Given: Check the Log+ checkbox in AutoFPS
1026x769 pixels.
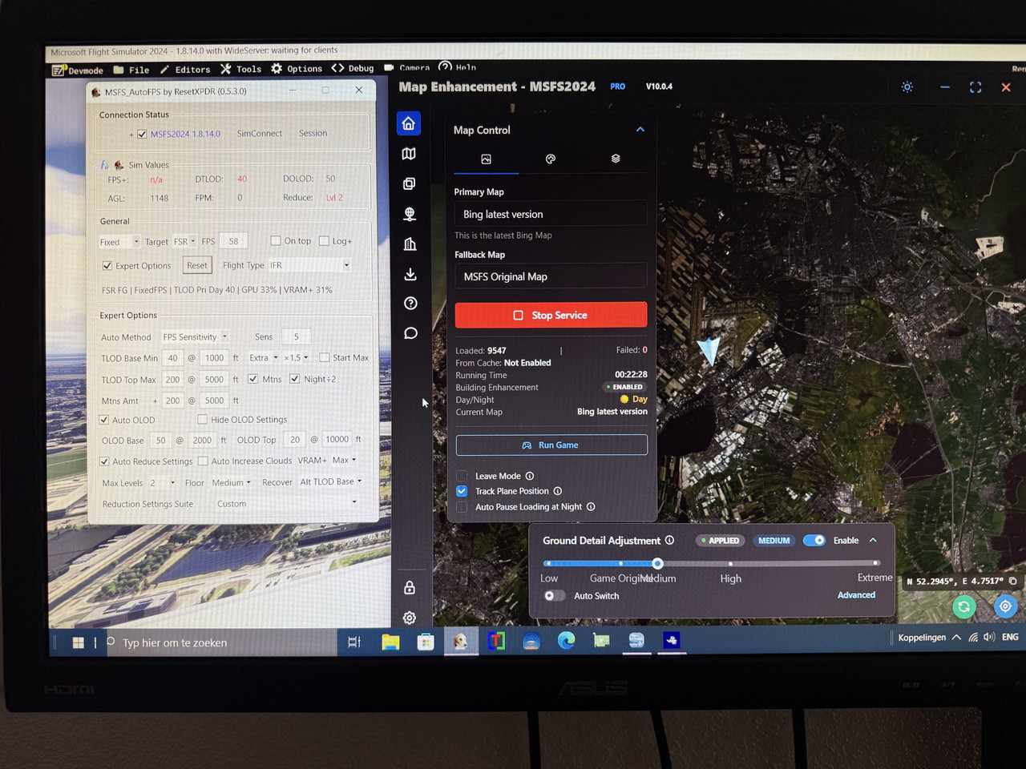Looking at the screenshot, I should 324,240.
